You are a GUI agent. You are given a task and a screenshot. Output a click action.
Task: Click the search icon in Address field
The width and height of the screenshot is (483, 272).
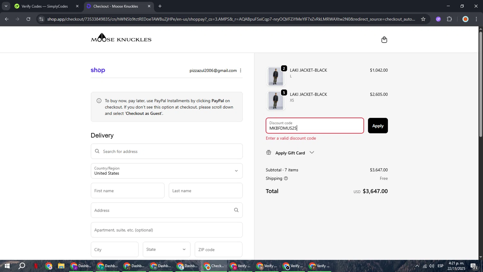tap(236, 210)
